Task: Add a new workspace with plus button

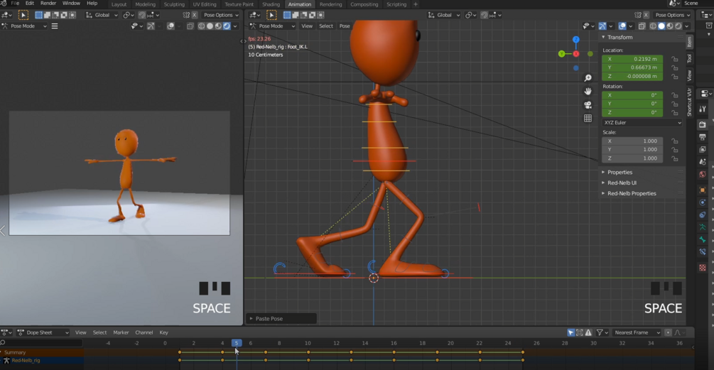Action: pyautogui.click(x=416, y=4)
